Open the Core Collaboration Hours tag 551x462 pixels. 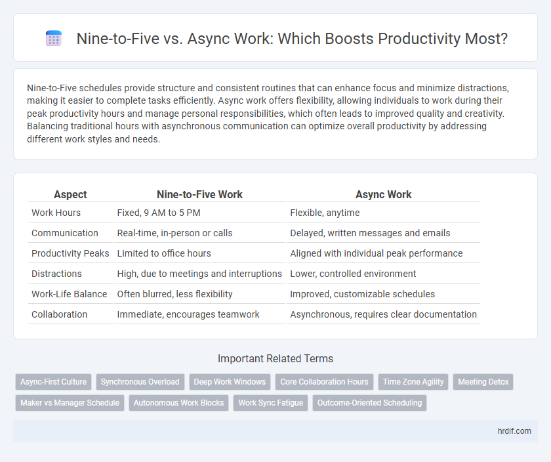(324, 382)
